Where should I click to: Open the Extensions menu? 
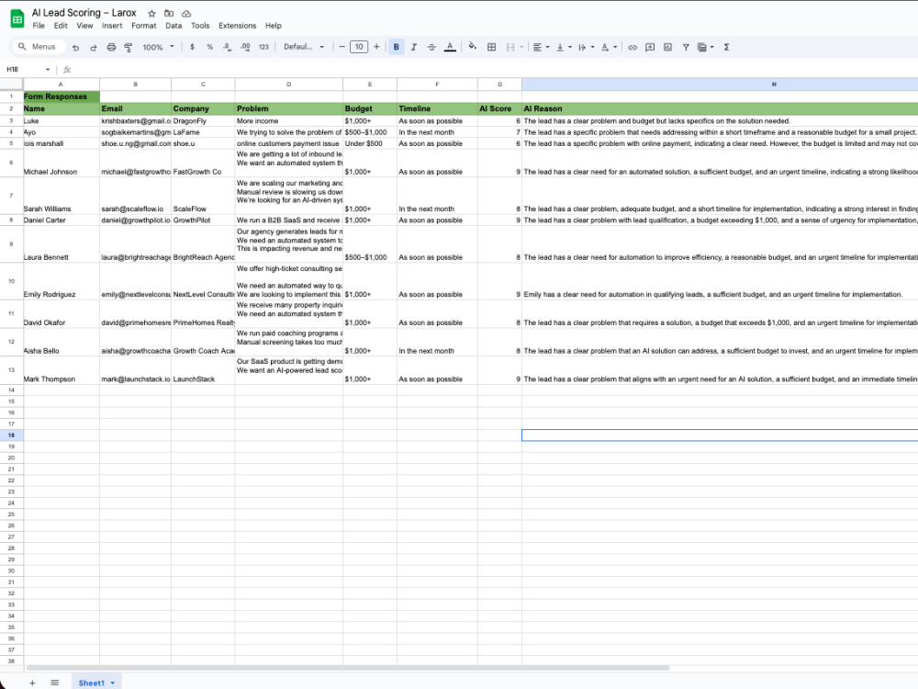237,26
